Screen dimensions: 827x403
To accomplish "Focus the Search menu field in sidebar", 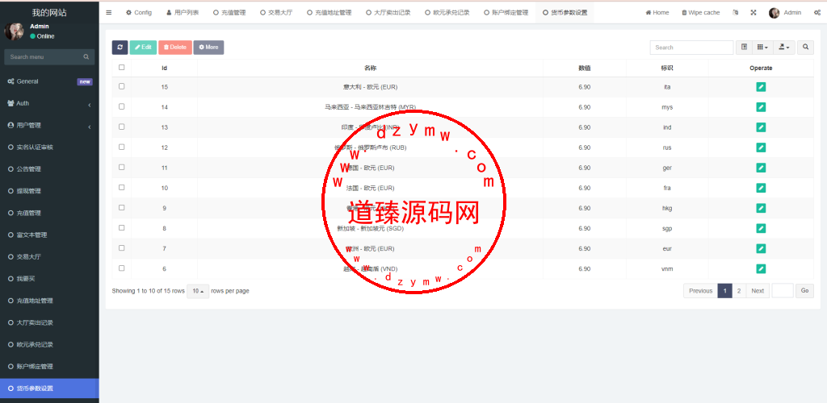I will pos(42,56).
